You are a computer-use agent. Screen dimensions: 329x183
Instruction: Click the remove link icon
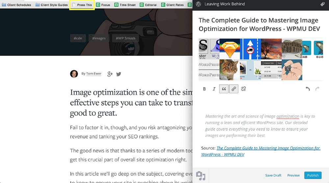point(243,89)
